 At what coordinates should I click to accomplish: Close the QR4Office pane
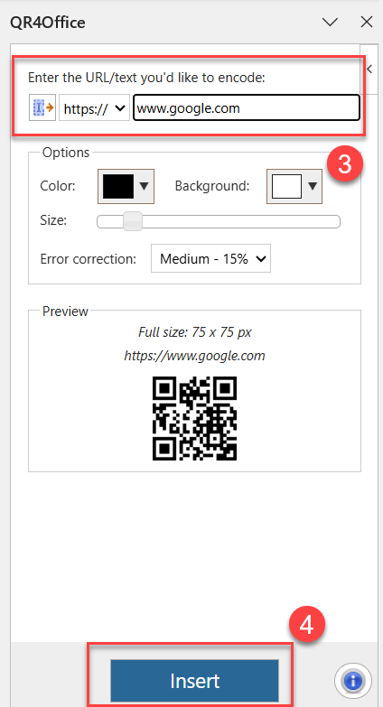tap(367, 22)
